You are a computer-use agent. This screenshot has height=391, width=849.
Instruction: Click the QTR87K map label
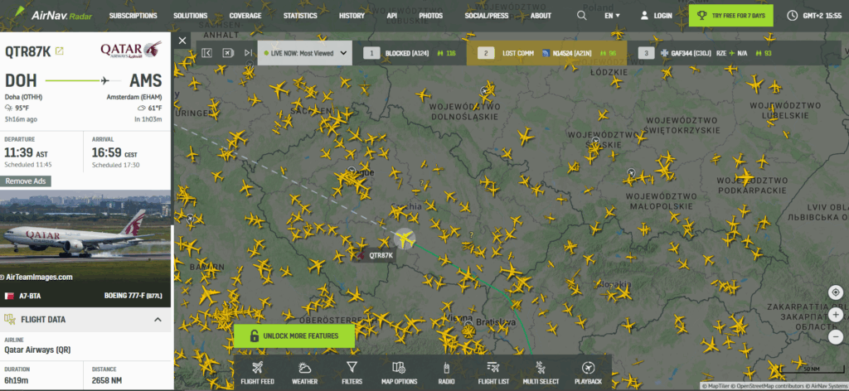point(381,255)
